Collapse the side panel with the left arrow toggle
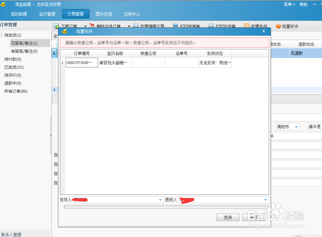This screenshot has width=322, height=237. (54, 90)
